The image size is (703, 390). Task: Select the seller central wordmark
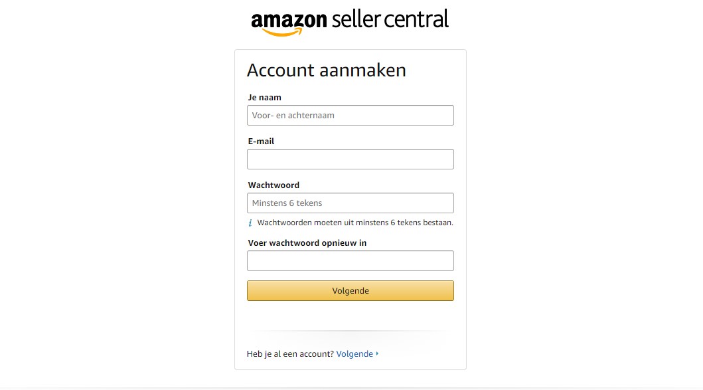click(x=390, y=19)
